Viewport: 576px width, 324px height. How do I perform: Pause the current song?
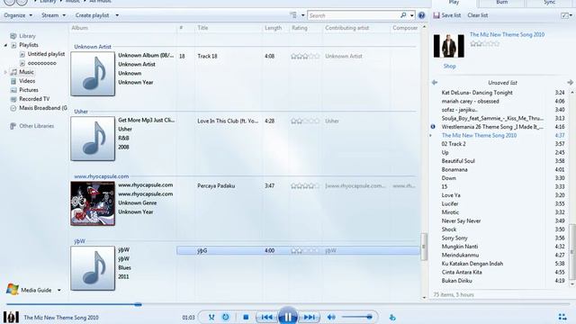tap(288, 316)
